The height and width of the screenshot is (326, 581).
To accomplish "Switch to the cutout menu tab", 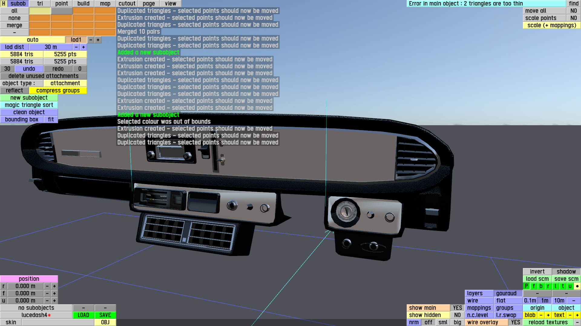I will [x=127, y=3].
